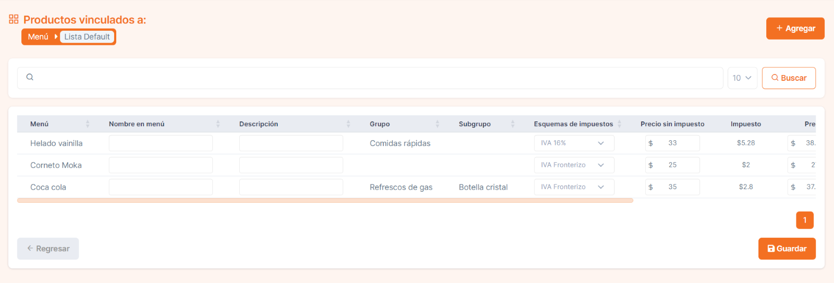Click price without tax field showing 25
The height and width of the screenshot is (283, 834).
[672, 165]
